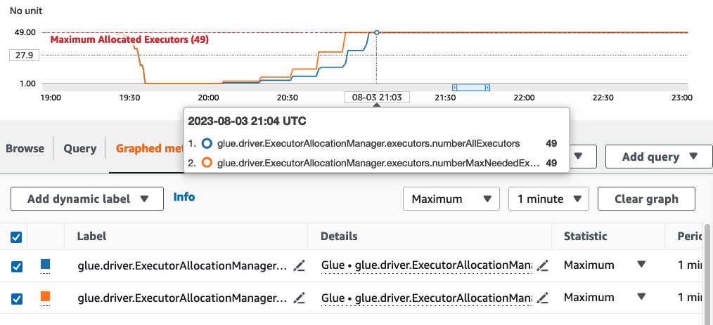Edit the label of the blue metric row

pos(300,265)
